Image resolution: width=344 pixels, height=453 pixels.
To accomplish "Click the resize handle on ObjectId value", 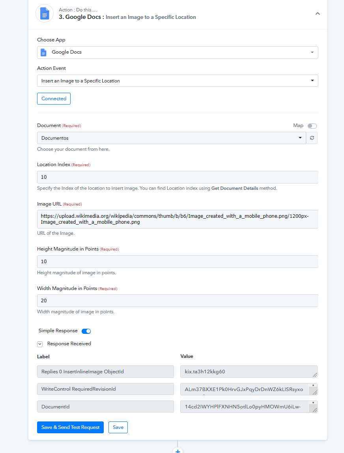I will point(315,375).
